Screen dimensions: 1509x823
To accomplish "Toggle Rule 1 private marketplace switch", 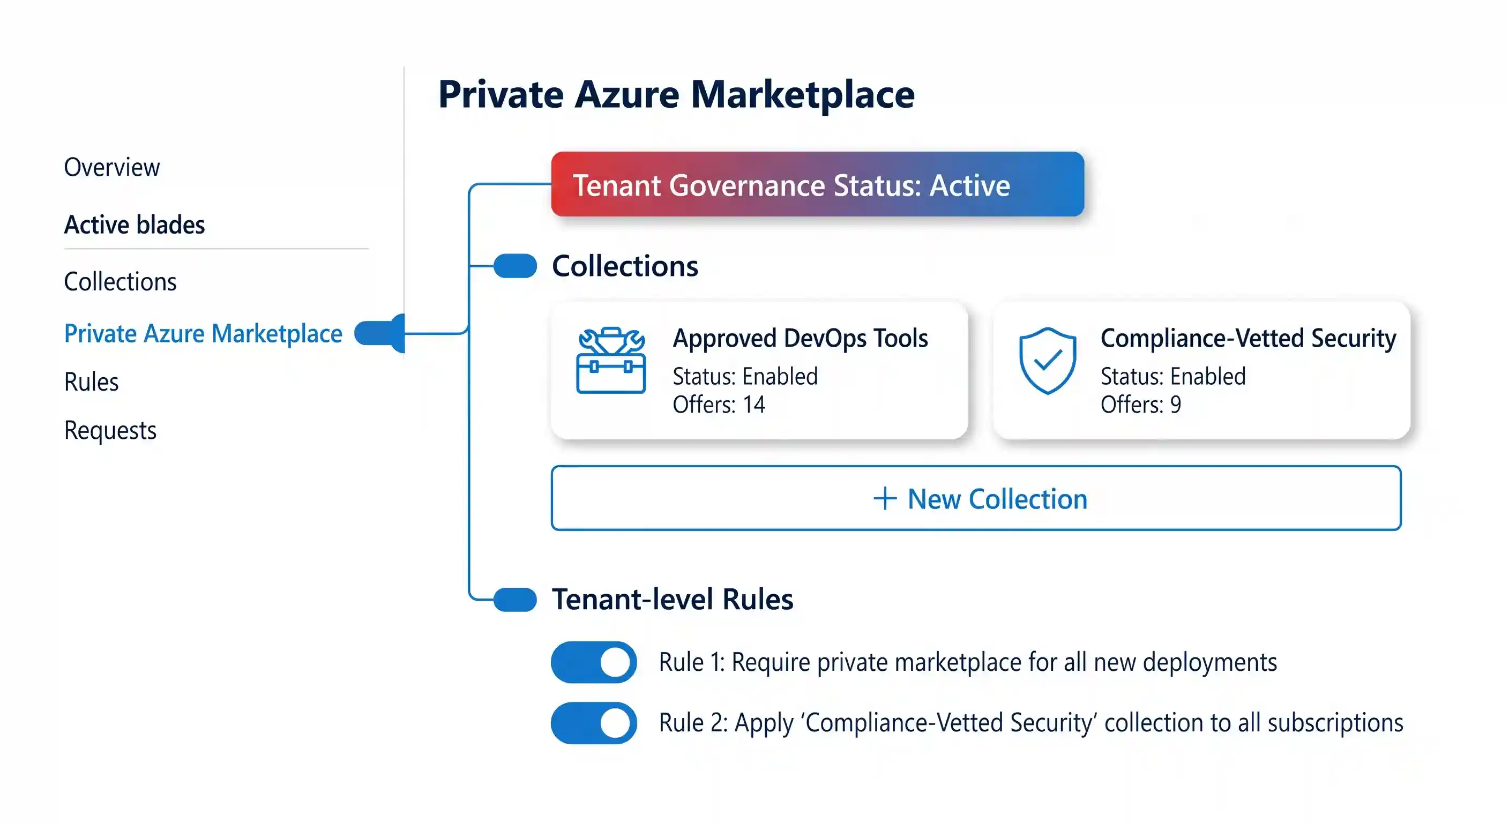I will [593, 662].
